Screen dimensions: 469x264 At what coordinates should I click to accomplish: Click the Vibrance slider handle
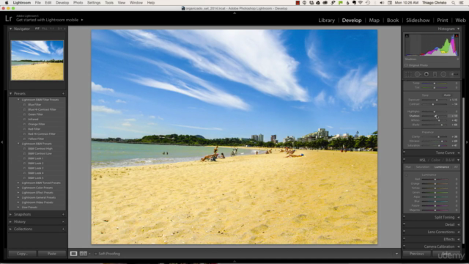(x=442, y=141)
